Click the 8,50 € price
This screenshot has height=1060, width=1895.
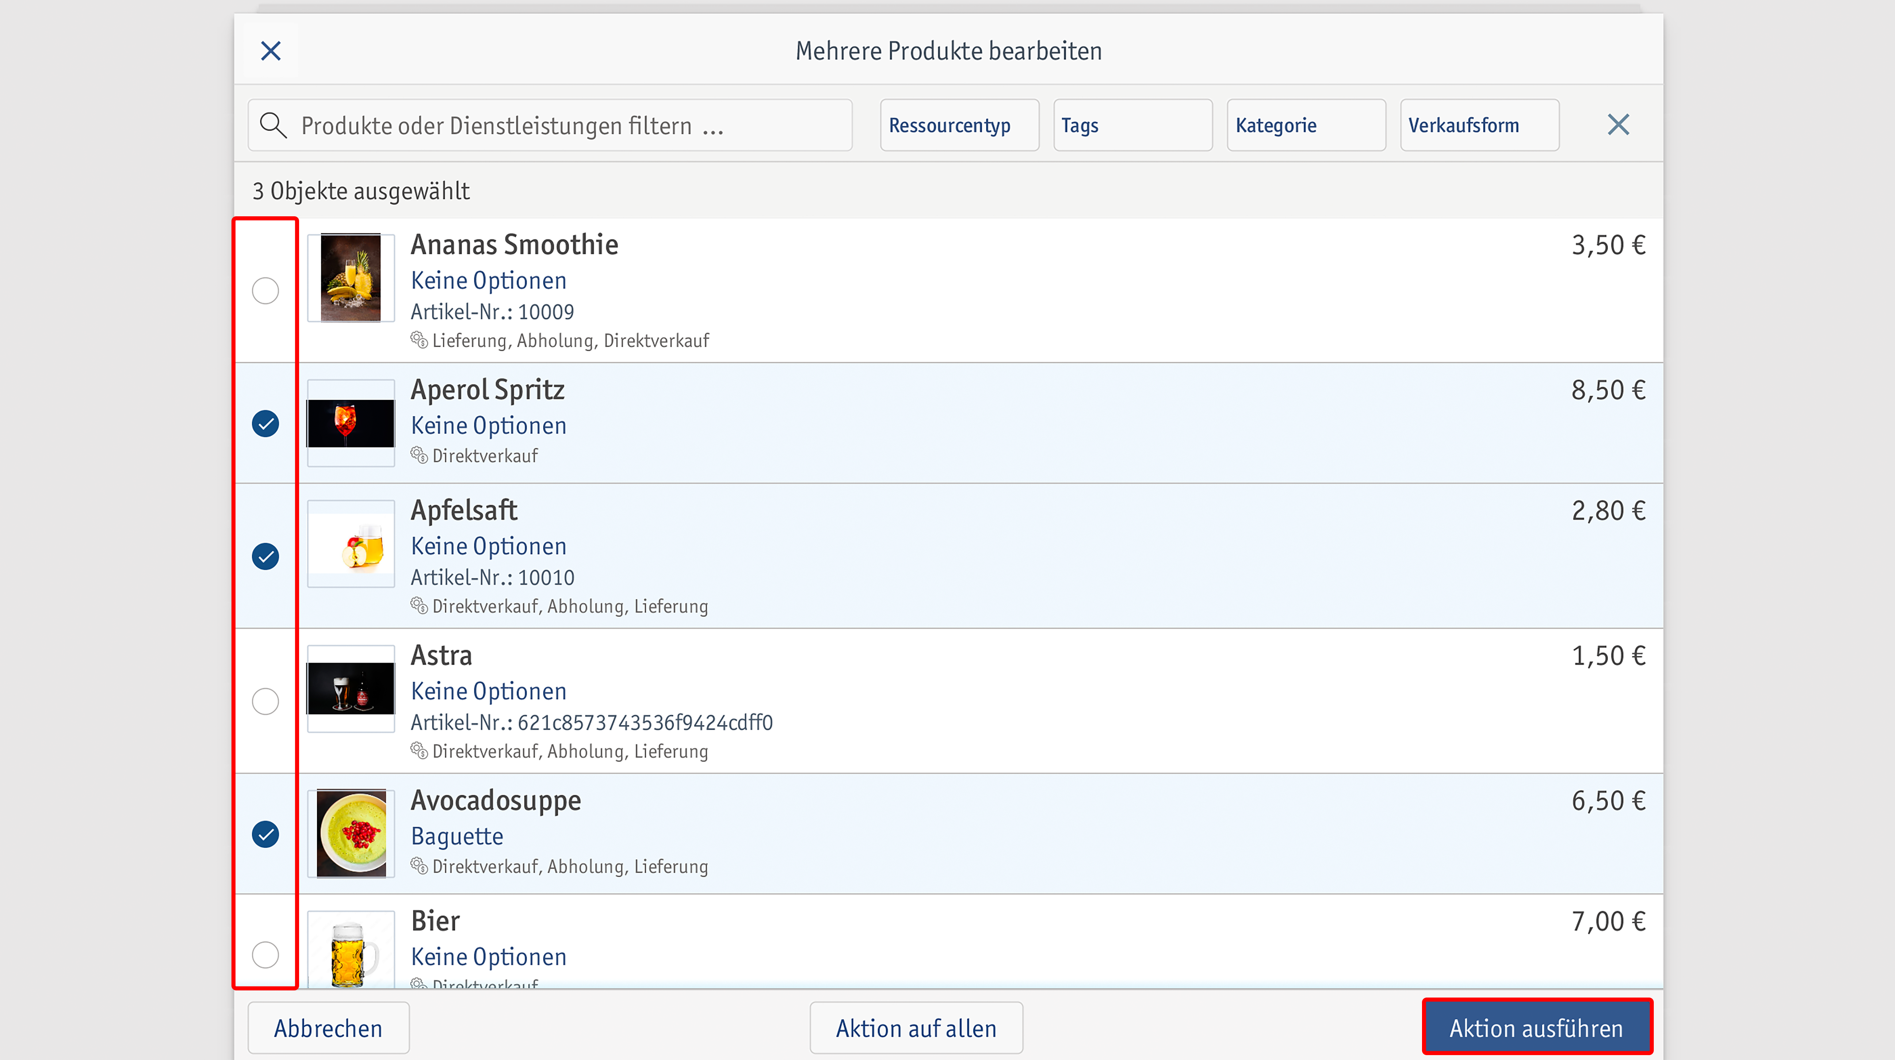click(x=1608, y=390)
